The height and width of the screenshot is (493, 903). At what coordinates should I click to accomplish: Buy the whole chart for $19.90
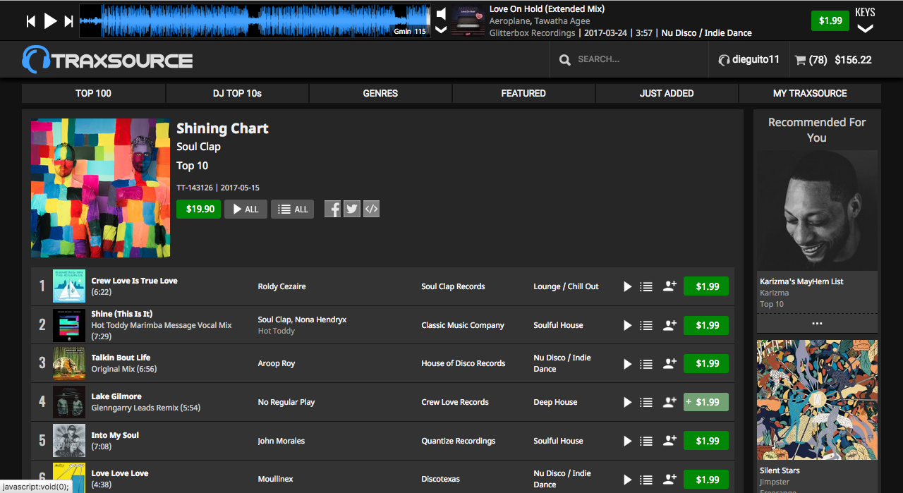(x=198, y=209)
